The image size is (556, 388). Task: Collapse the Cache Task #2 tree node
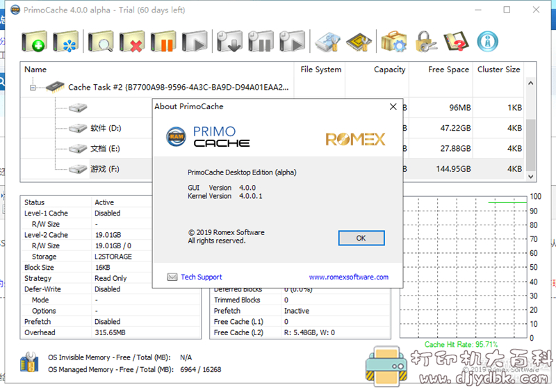[x=33, y=88]
